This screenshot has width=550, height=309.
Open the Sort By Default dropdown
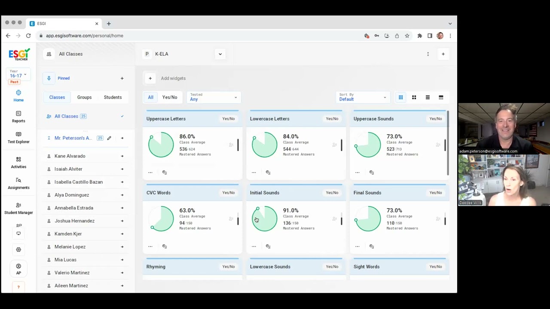click(363, 97)
